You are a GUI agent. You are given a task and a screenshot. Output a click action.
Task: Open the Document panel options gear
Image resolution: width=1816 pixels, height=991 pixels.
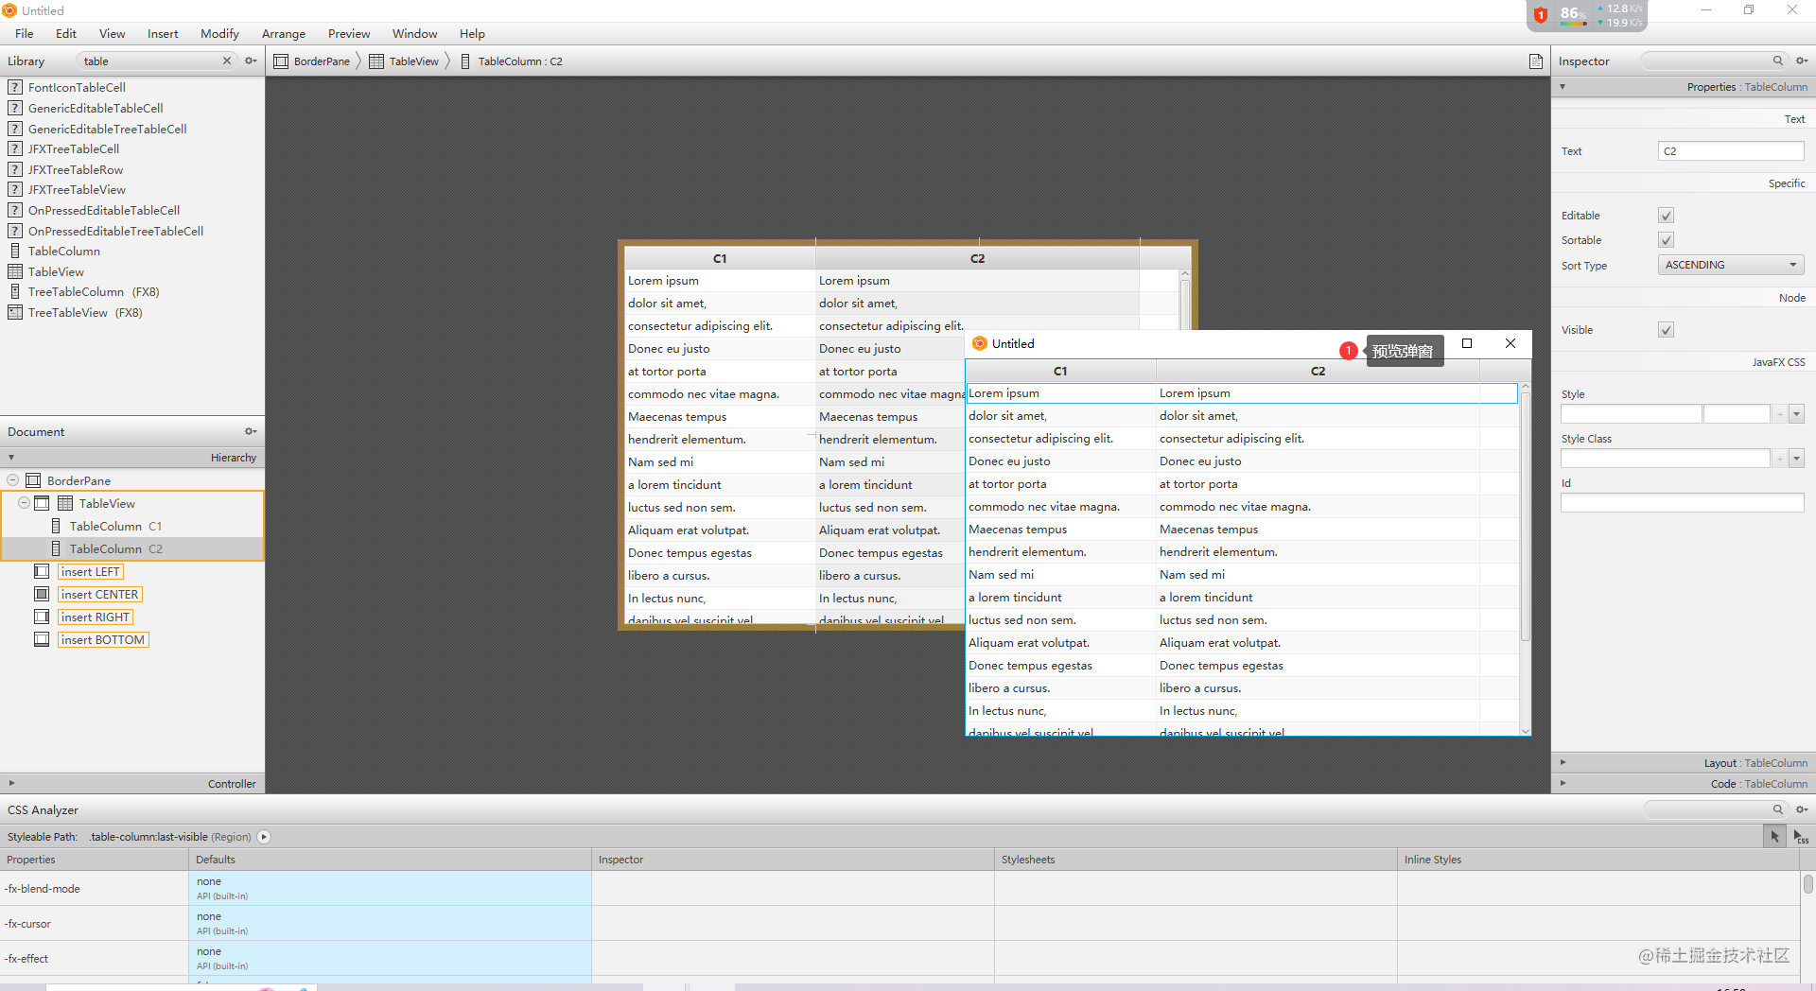[x=250, y=431]
